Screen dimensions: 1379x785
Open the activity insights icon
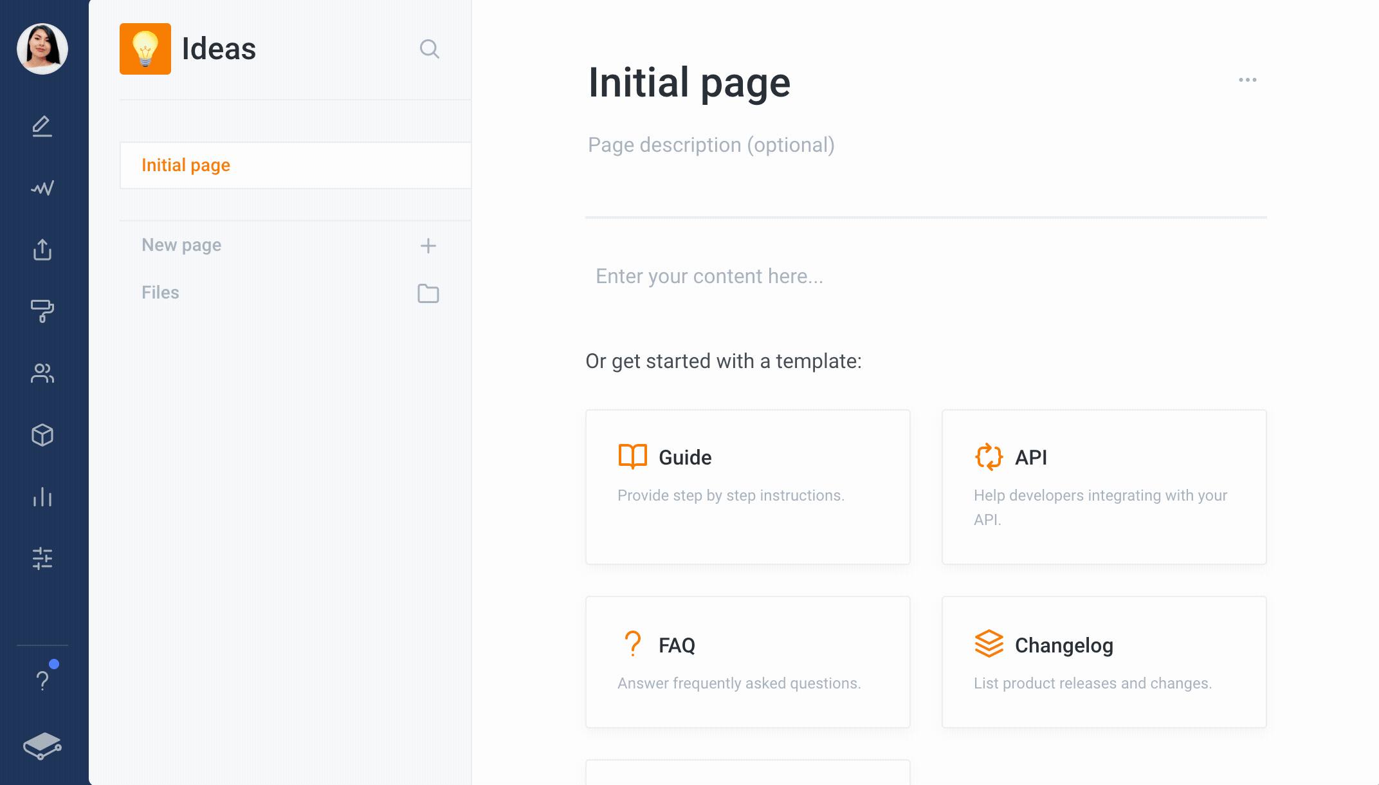(42, 188)
